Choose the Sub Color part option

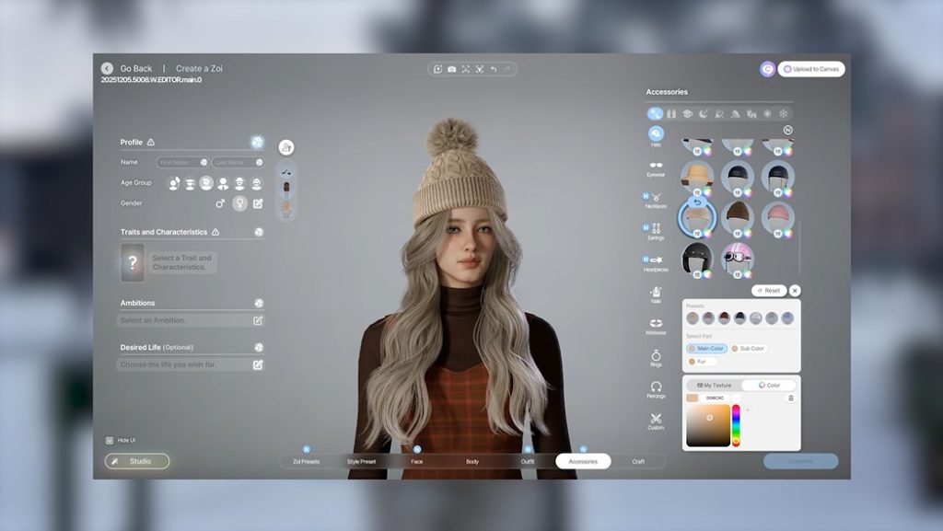pos(748,349)
